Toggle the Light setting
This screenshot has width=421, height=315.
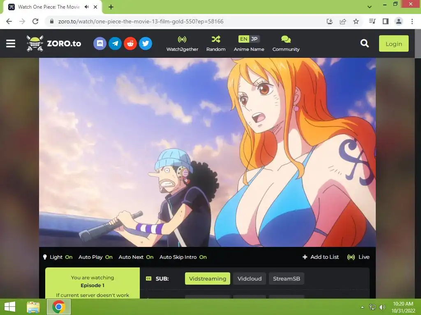[58, 257]
